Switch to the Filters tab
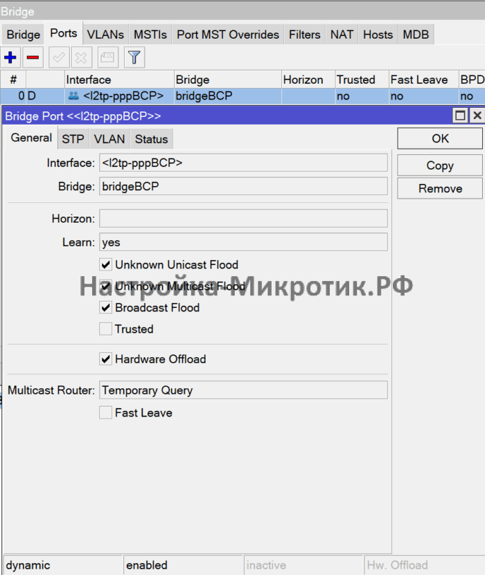This screenshot has width=485, height=575. click(304, 35)
